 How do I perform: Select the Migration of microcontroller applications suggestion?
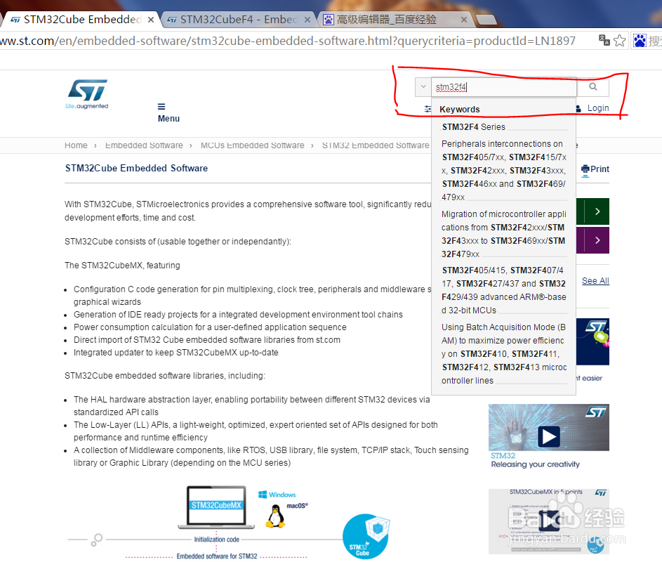coord(503,234)
